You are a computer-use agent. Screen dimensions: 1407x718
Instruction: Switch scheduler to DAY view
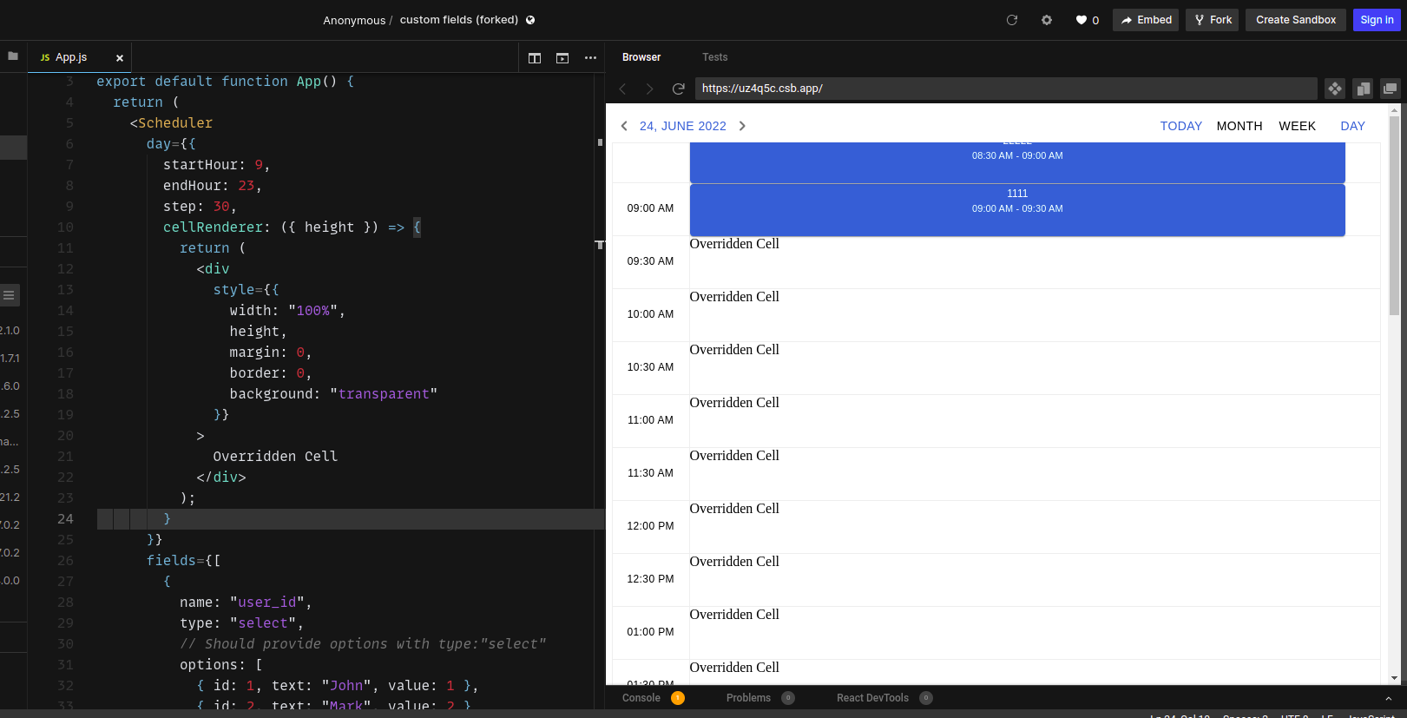click(x=1352, y=126)
